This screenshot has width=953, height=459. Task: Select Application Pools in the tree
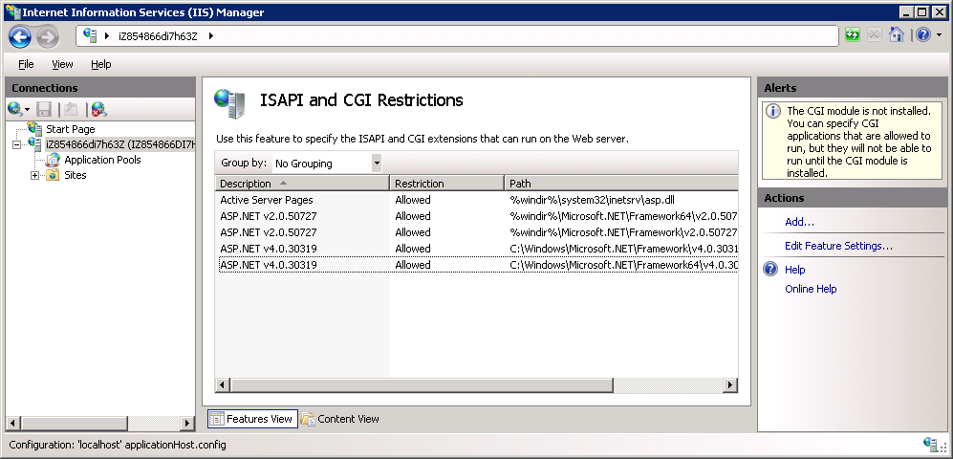102,160
